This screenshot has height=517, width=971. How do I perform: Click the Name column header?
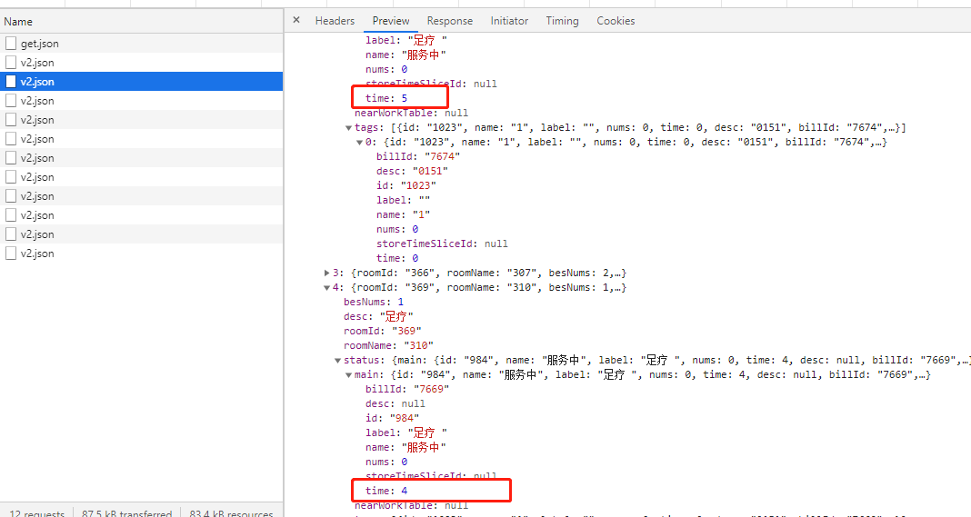coord(141,22)
